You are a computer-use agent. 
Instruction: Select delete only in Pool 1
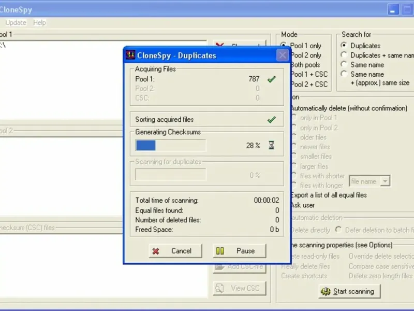[x=315, y=118]
